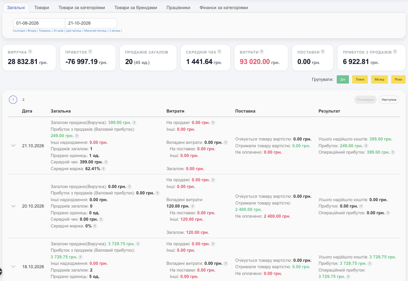Expand the 21.10.2026 row details
The width and height of the screenshot is (408, 281).
(14, 146)
